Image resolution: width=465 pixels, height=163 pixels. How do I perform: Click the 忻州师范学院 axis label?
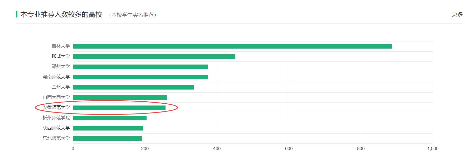[56, 118]
